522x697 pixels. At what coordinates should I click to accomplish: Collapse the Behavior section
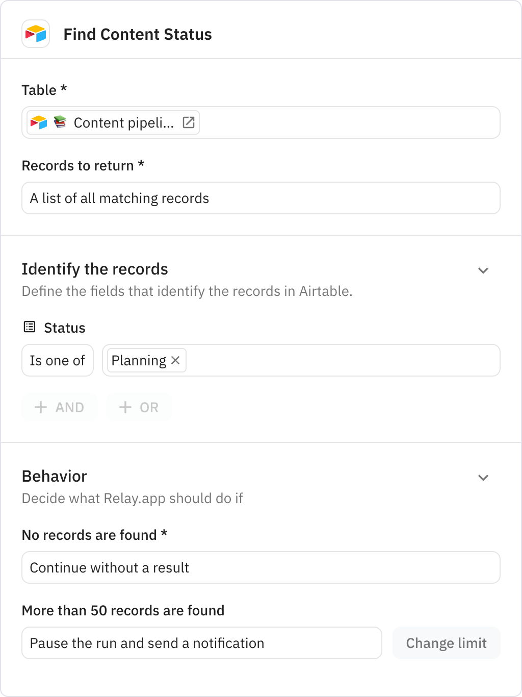pos(483,478)
